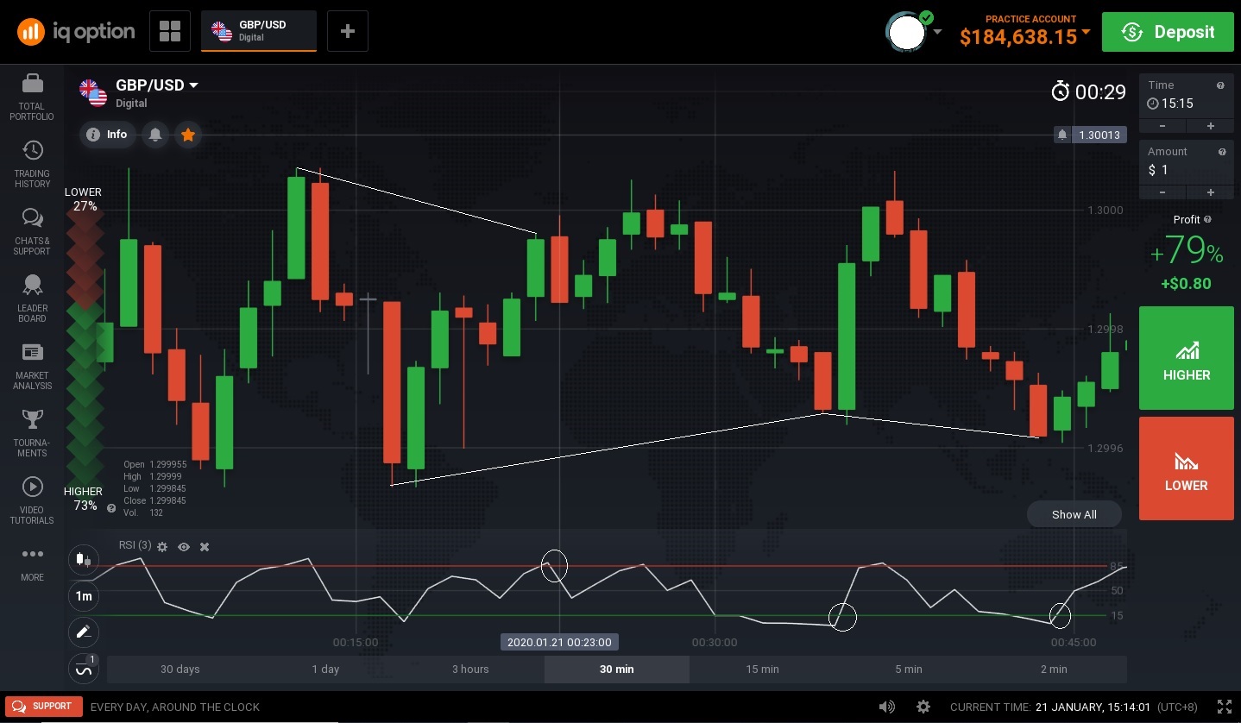1241x723 pixels.
Task: Select 2 min chart range
Action: pyautogui.click(x=1054, y=669)
